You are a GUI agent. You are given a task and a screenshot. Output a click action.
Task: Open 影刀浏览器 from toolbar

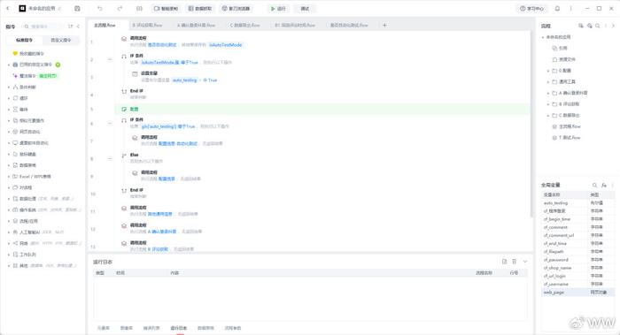point(236,8)
